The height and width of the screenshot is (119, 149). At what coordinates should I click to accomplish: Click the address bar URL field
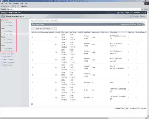pos(75,10)
